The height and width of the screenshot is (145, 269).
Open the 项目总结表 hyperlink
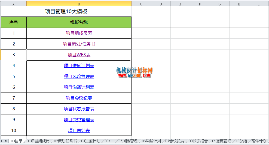tap(79, 130)
